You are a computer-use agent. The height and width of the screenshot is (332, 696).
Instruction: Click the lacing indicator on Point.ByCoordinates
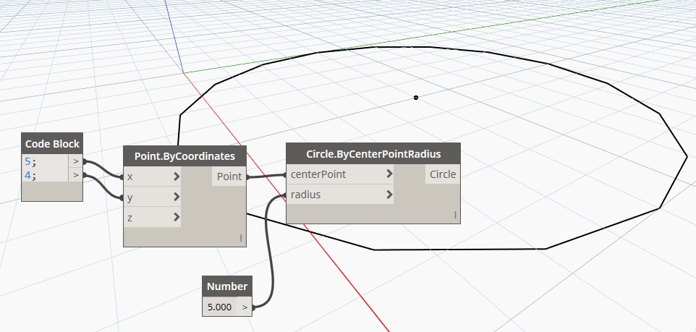(241, 238)
